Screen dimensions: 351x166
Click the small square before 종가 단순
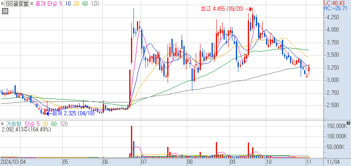(x=32, y=3)
